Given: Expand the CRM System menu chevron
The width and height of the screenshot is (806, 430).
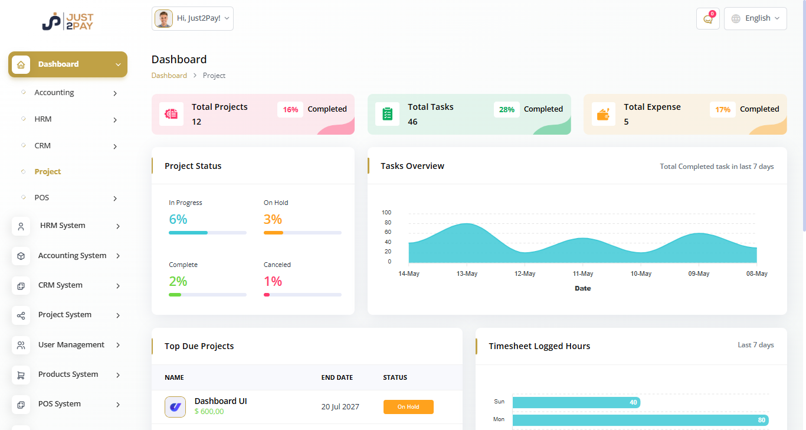Looking at the screenshot, I should pos(118,286).
